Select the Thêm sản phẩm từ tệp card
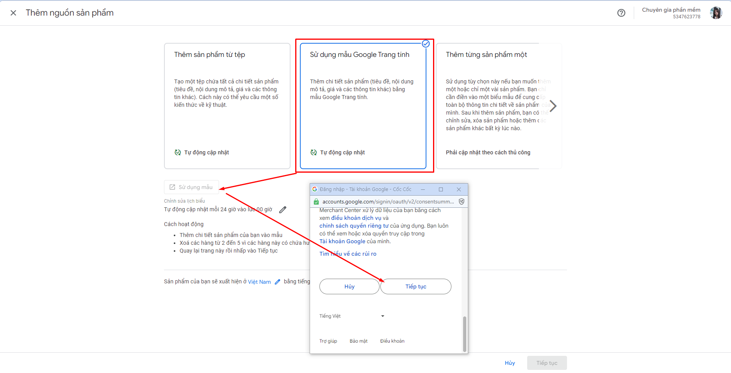731x373 pixels. pos(227,106)
